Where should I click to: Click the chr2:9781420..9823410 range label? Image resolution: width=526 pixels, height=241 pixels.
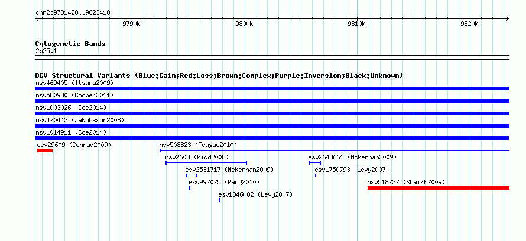[x=73, y=13]
